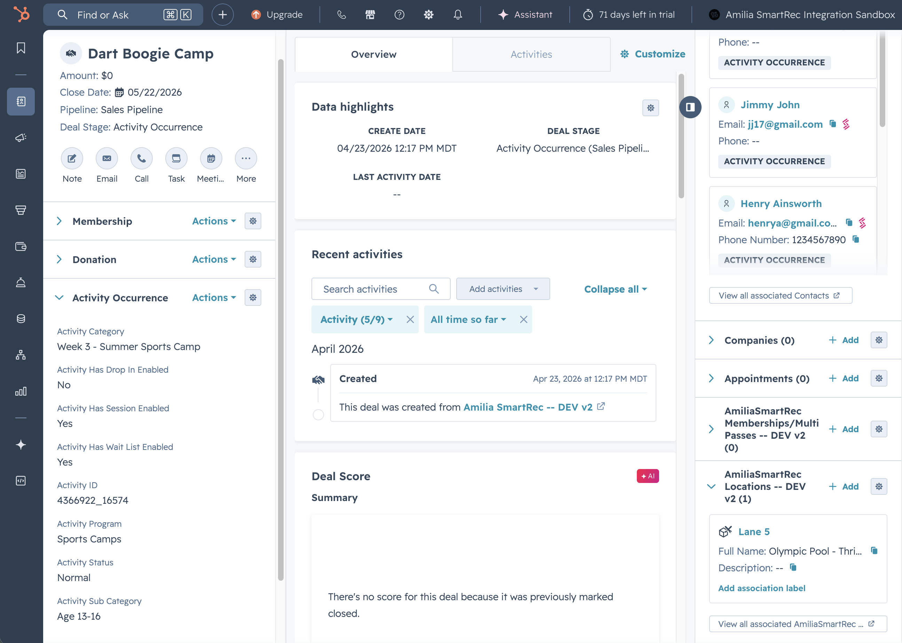Image resolution: width=902 pixels, height=643 pixels.
Task: Copy Henry Ainsworth's phone number
Action: (x=856, y=239)
